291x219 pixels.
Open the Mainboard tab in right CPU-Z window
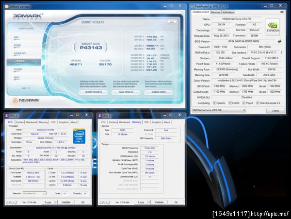[124, 122]
